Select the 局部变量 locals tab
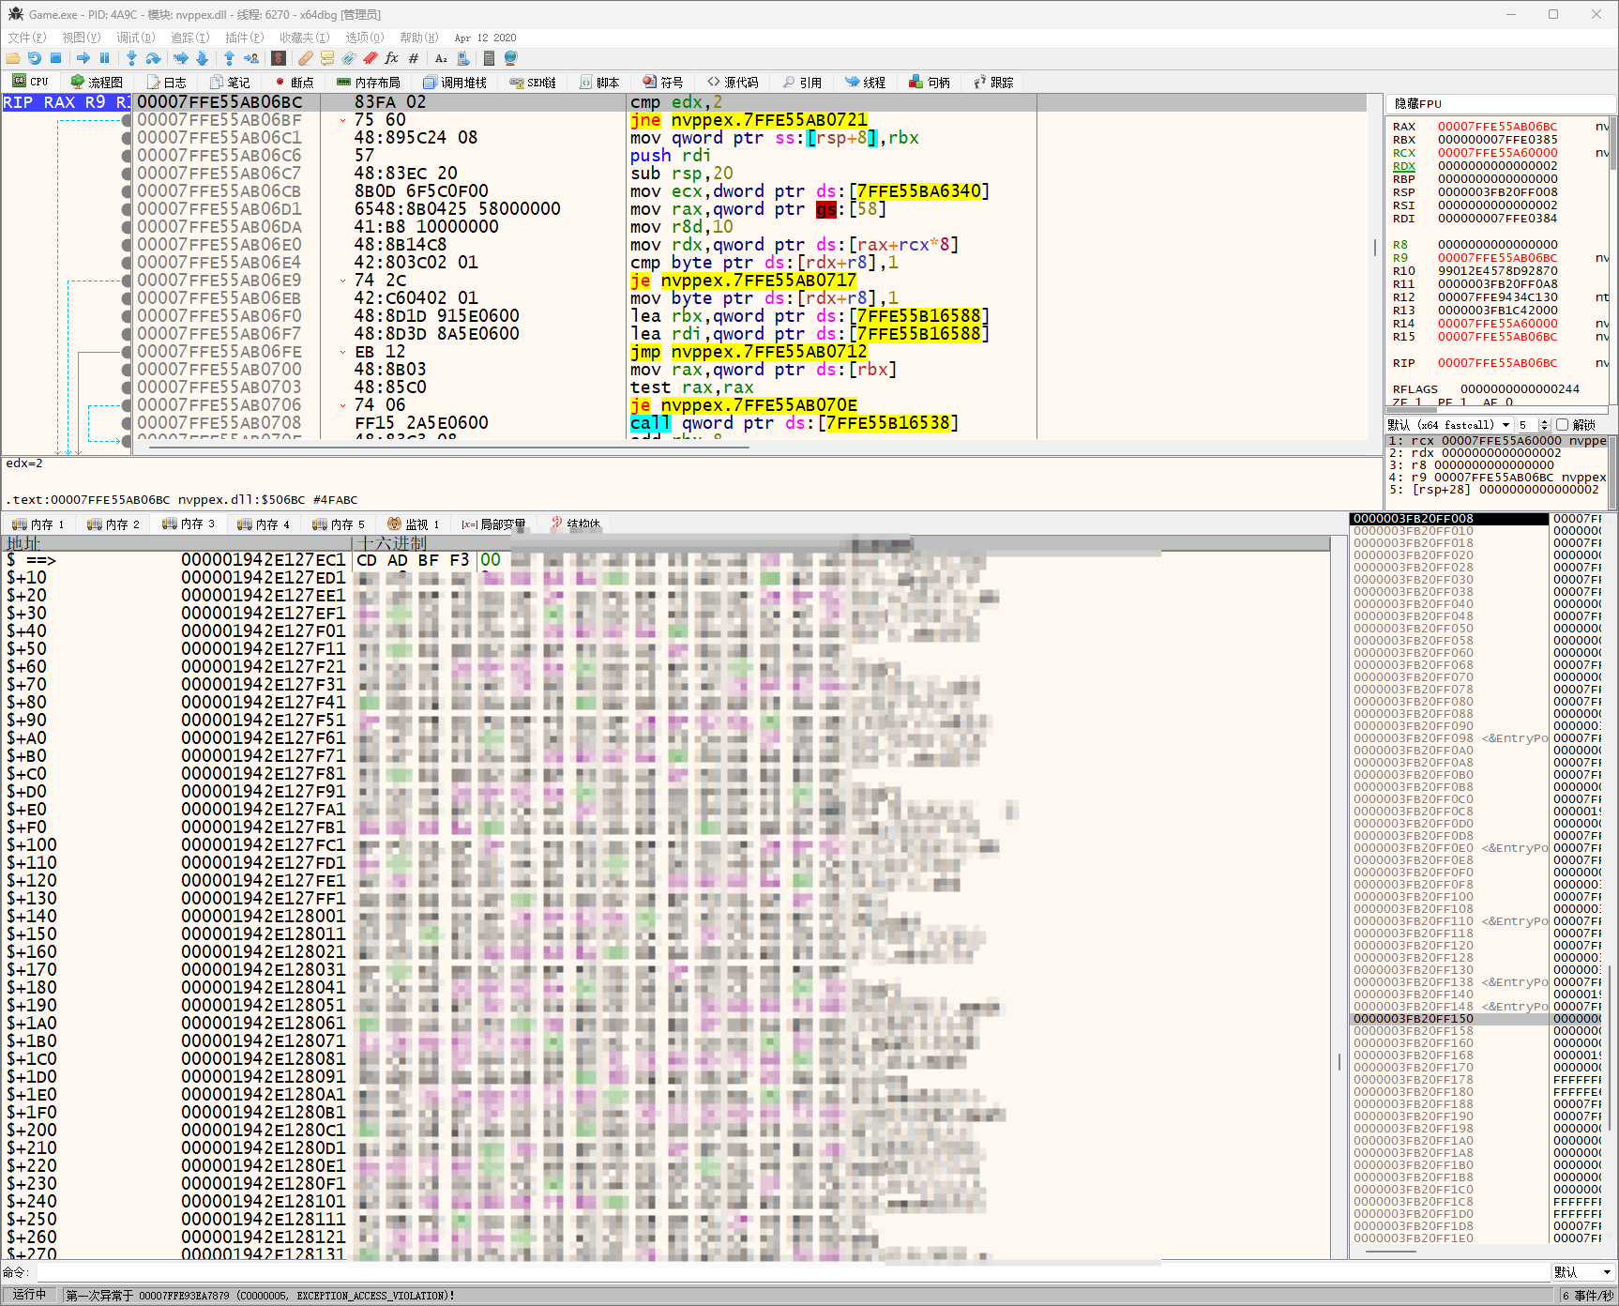The width and height of the screenshot is (1619, 1306). [493, 524]
